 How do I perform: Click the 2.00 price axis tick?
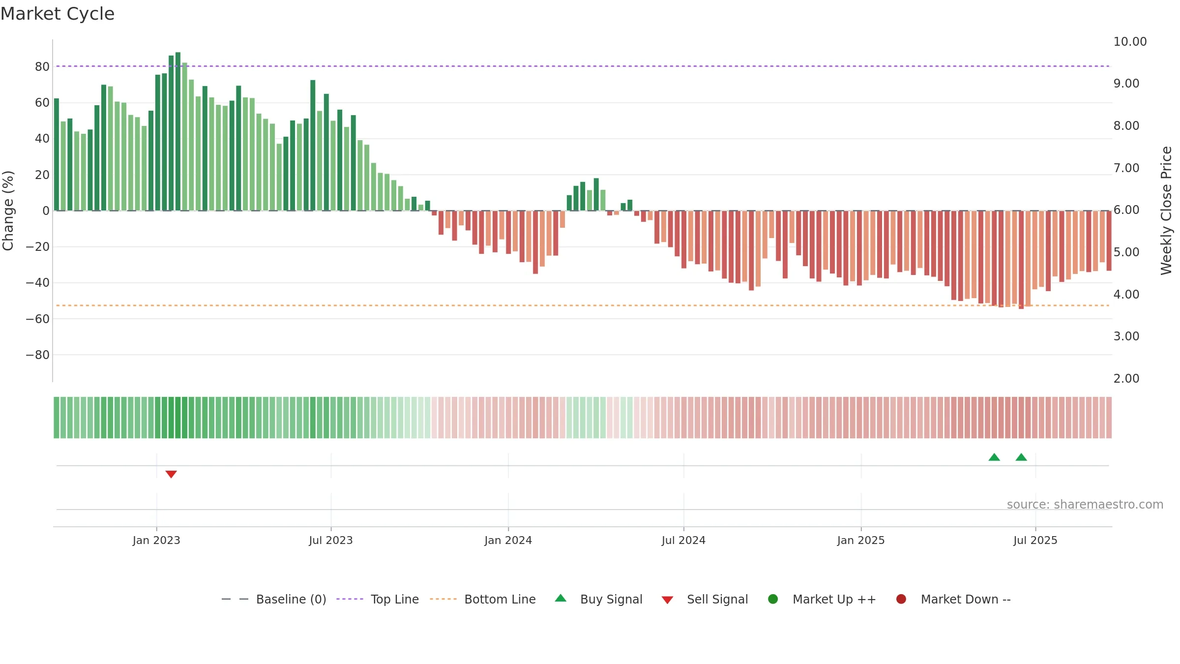coord(1126,379)
